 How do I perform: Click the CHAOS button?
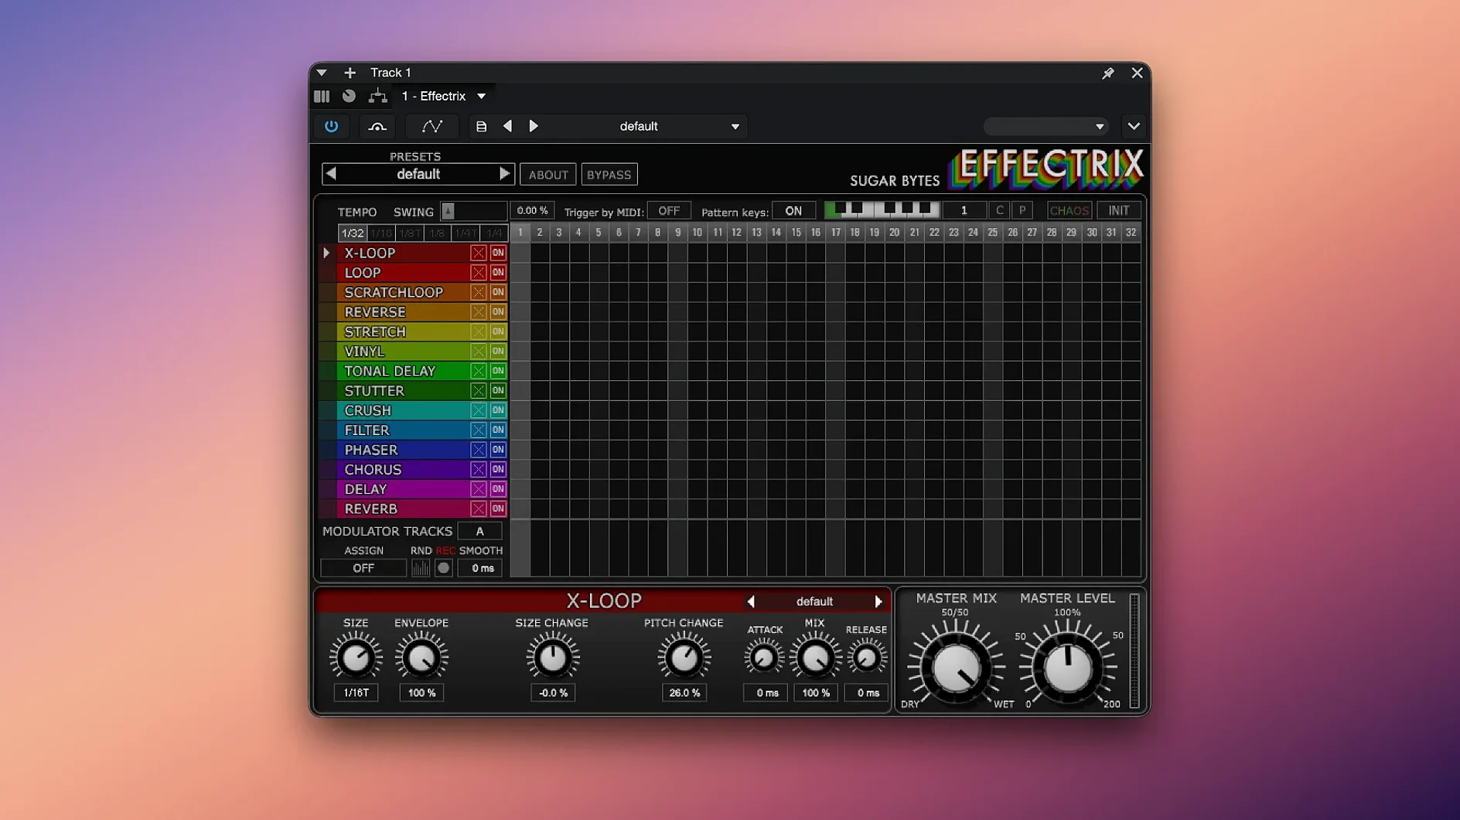click(1069, 210)
